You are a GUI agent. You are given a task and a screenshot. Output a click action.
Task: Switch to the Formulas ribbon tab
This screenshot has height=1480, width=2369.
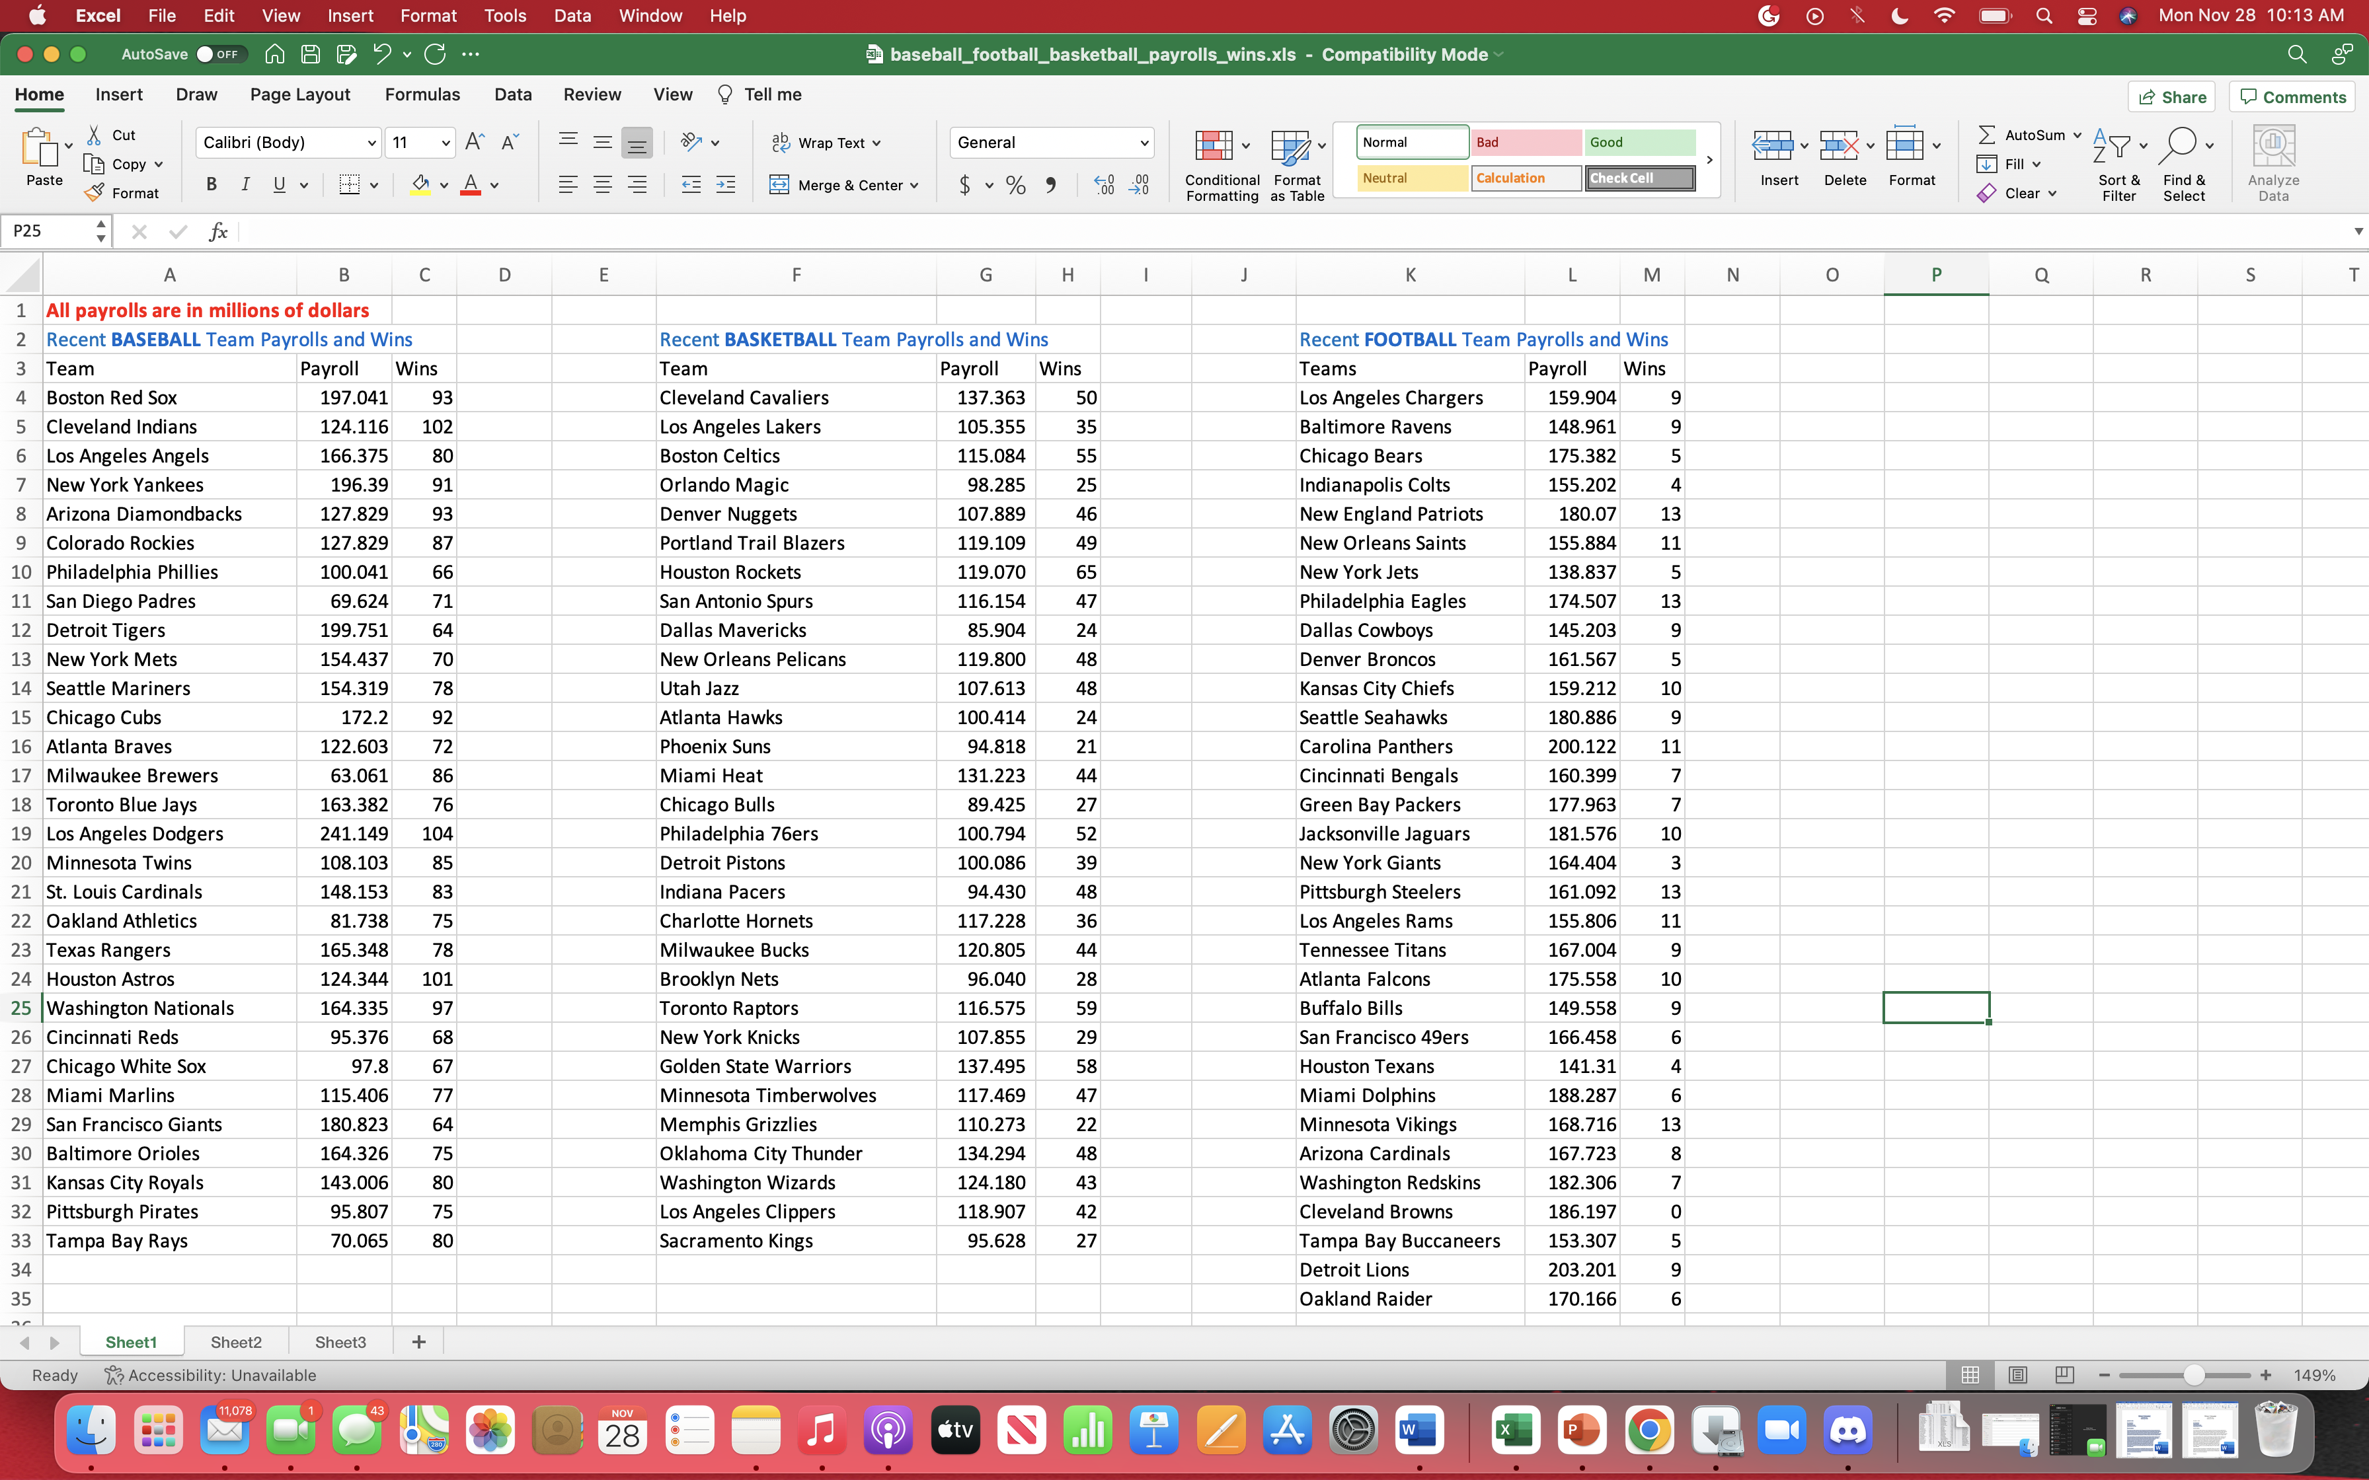point(422,94)
